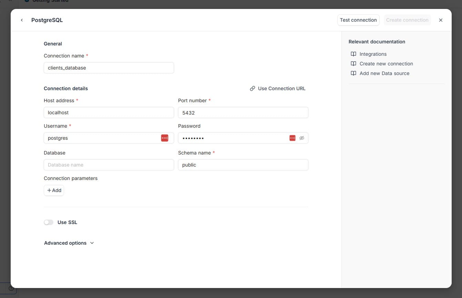Screen dimensions: 462x298
Task: Click the Connection details heading
Action: point(66,88)
